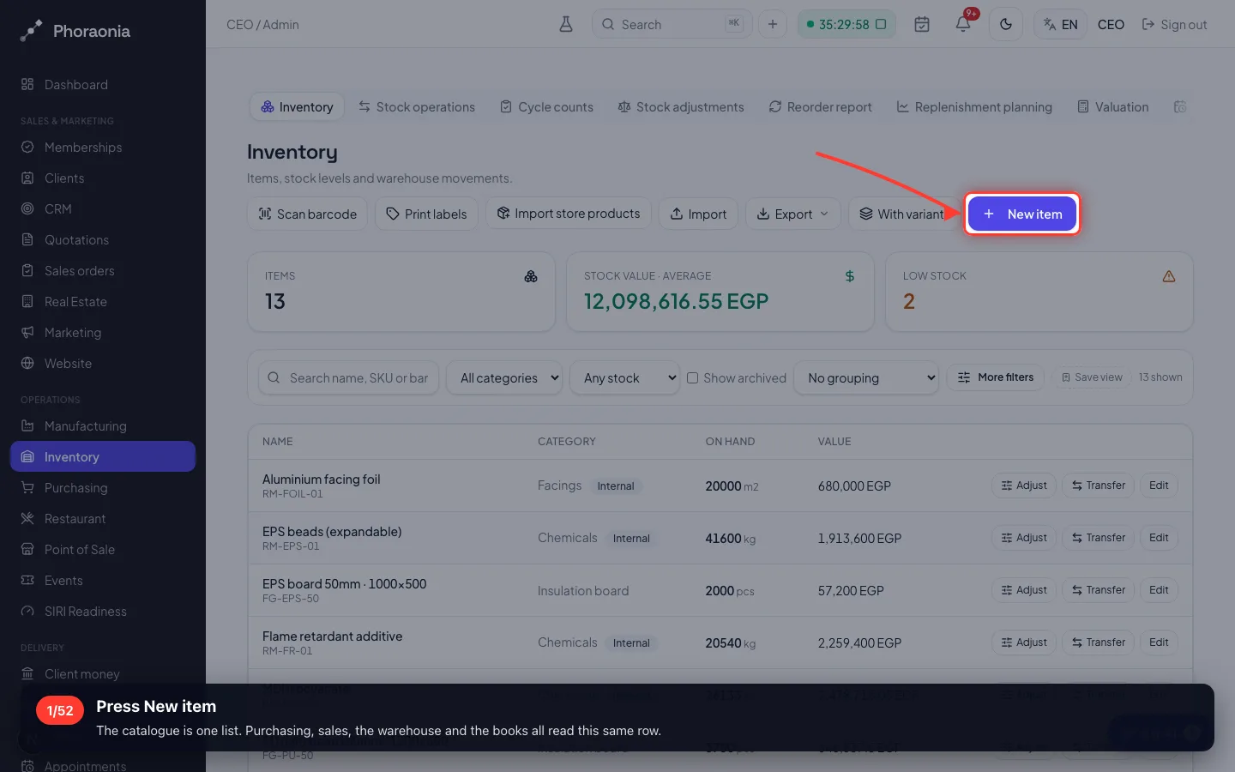
Task: Transfer Aluminium facing foil stock
Action: coord(1098,486)
